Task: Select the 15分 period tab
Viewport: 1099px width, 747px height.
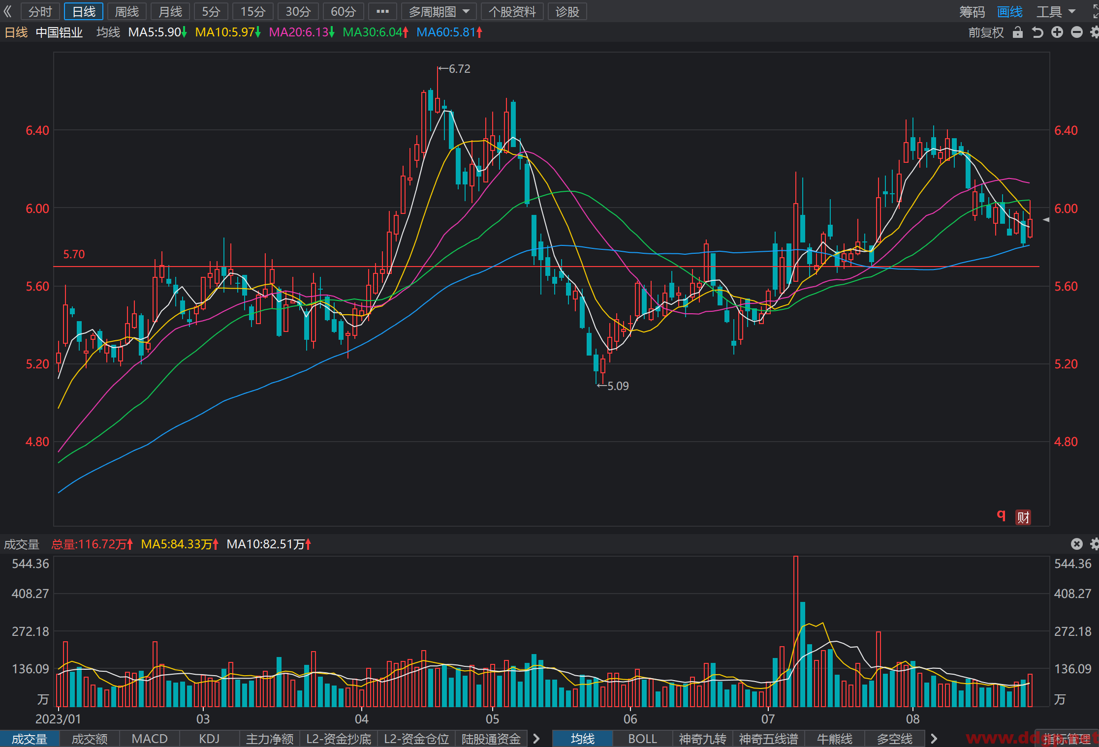Action: point(253,11)
